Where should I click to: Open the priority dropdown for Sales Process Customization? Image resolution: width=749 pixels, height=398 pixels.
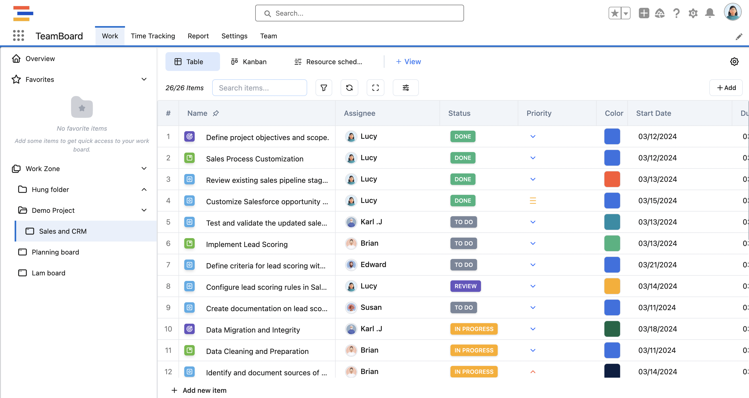(533, 158)
